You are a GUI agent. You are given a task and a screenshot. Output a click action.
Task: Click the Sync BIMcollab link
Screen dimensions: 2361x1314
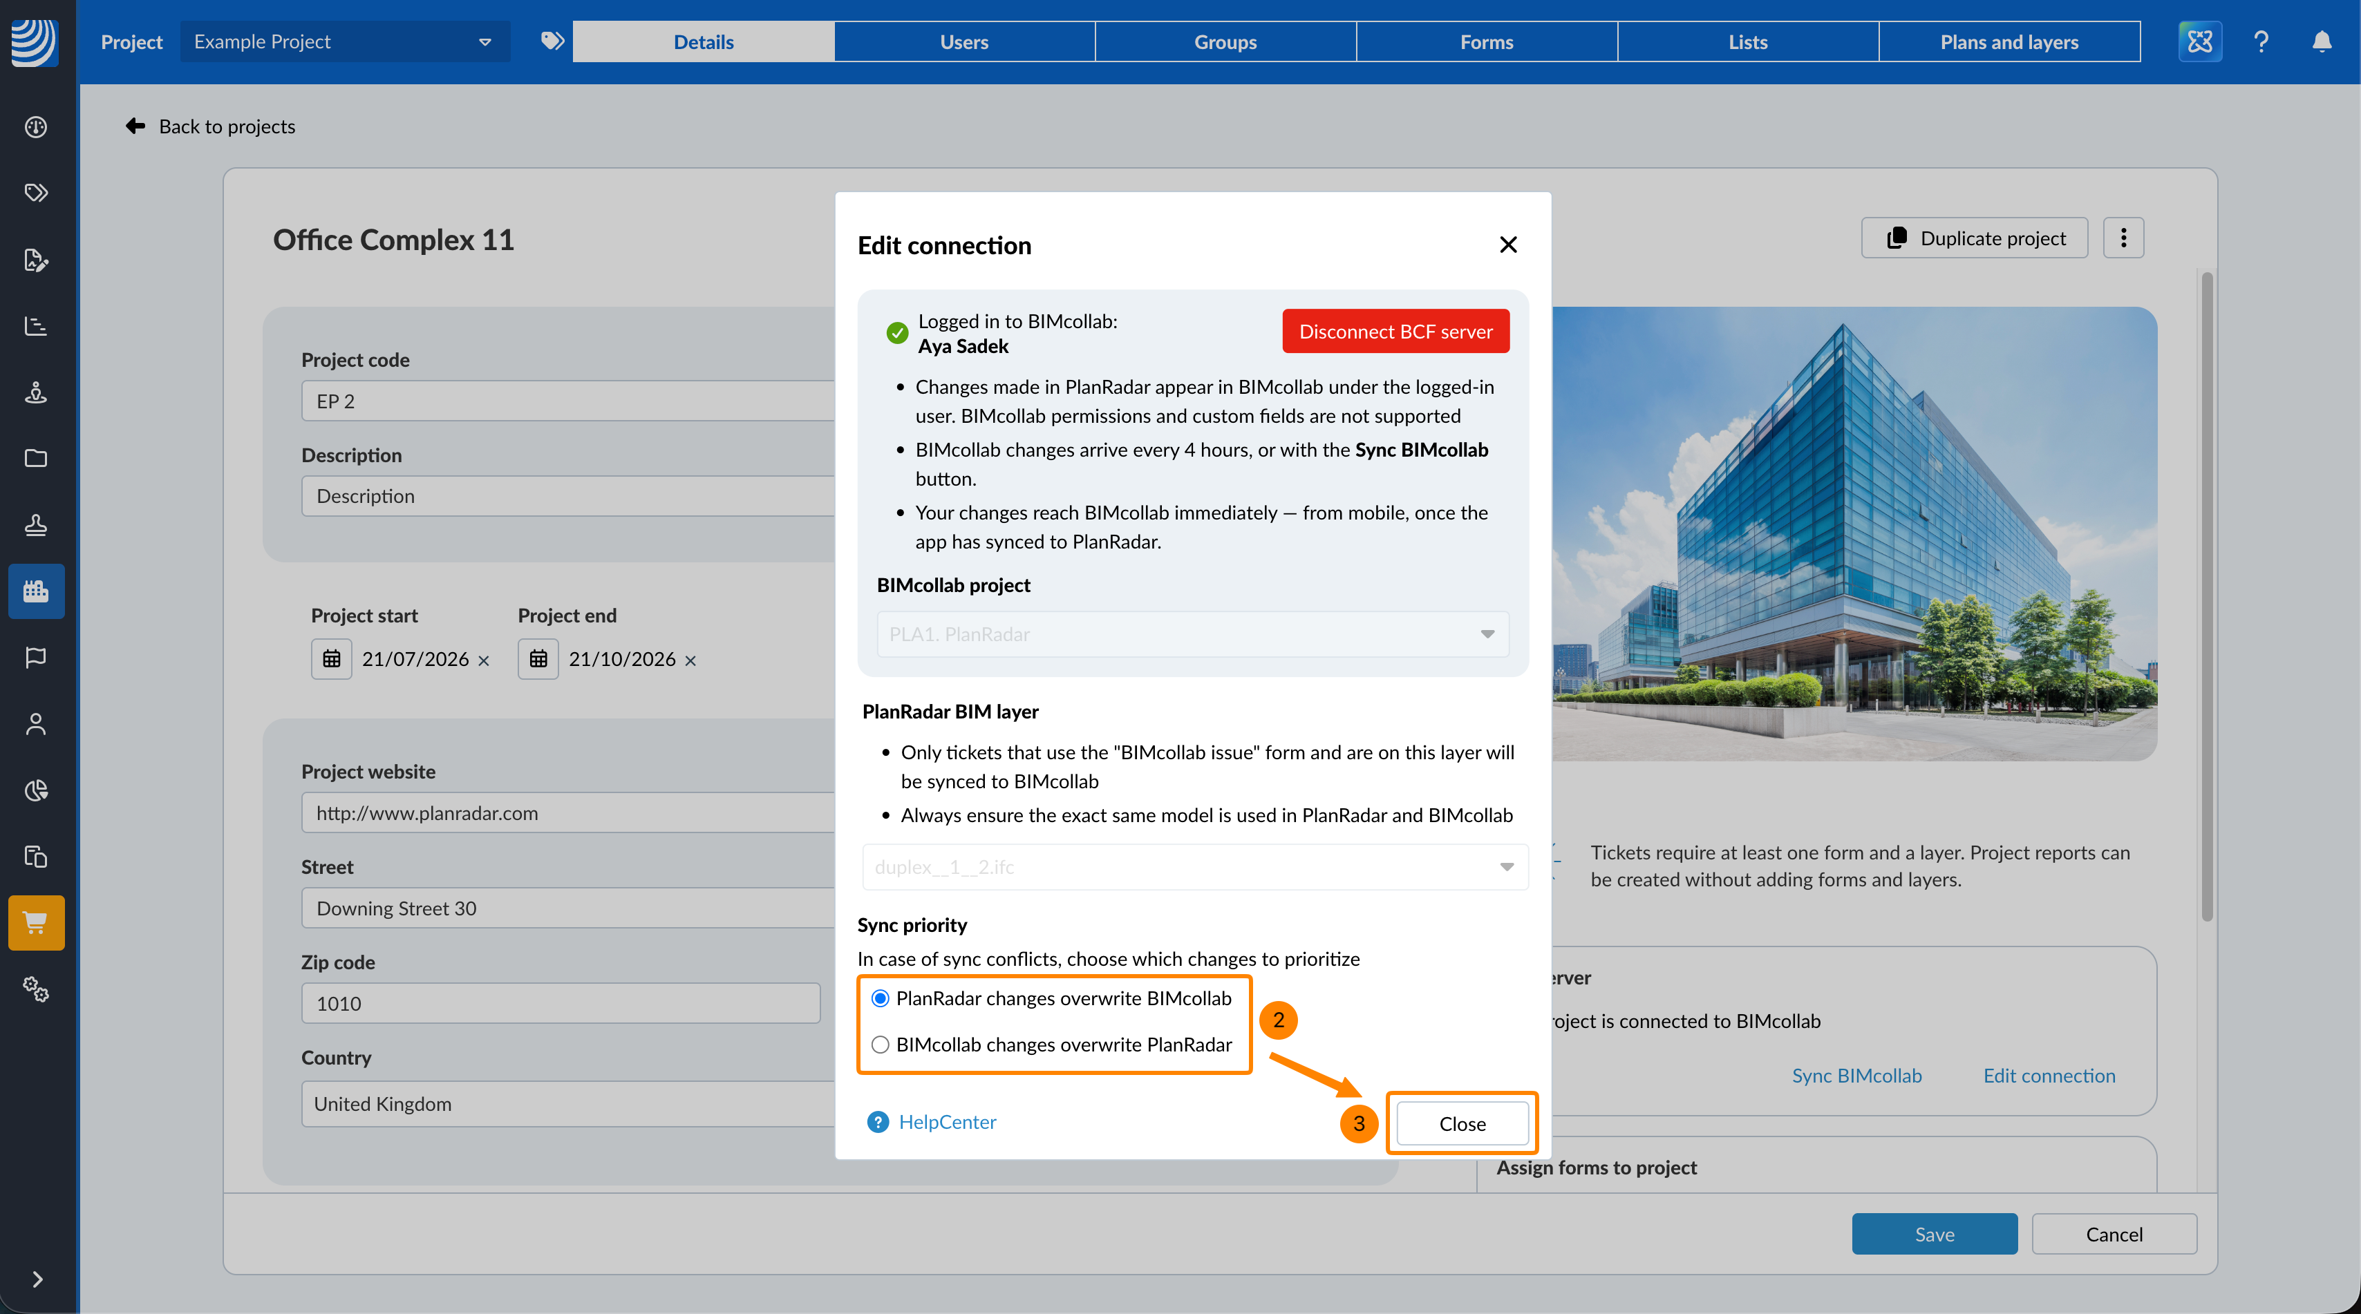point(1857,1076)
